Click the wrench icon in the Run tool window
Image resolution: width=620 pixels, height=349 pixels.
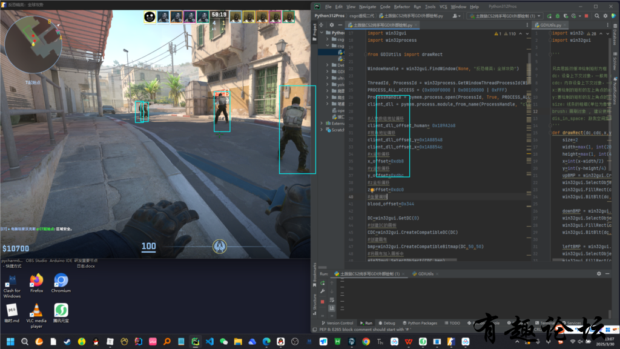(x=322, y=291)
